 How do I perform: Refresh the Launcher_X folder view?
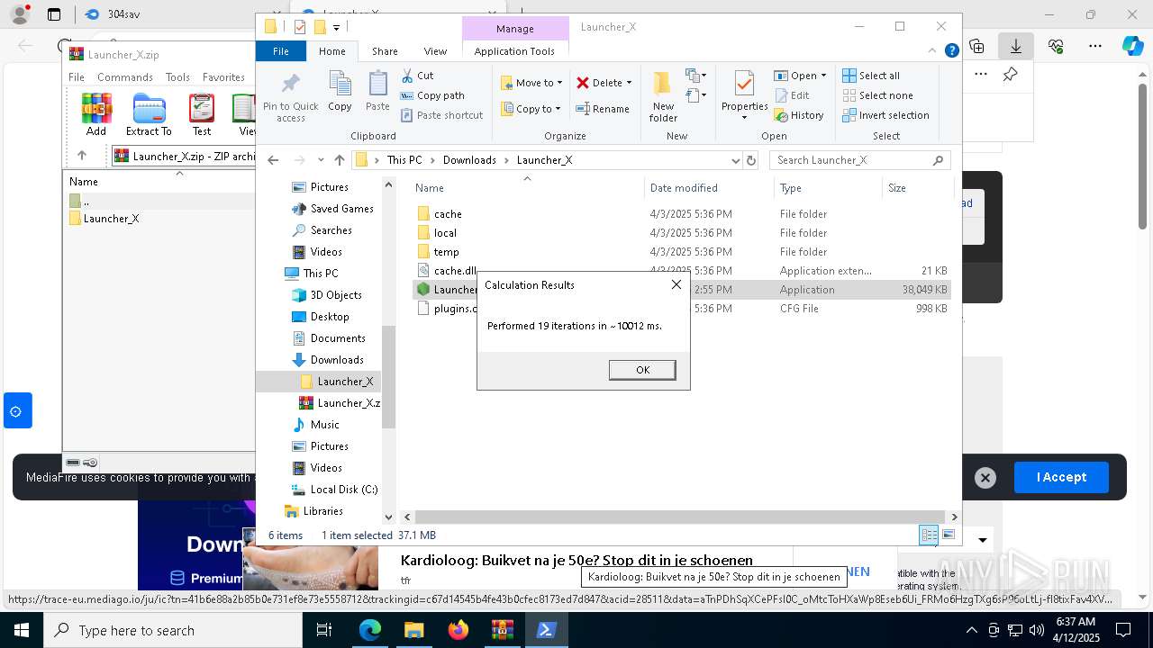(751, 160)
